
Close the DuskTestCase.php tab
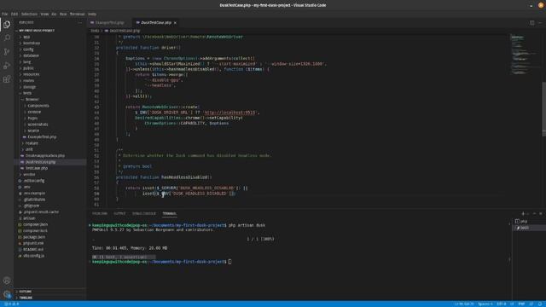tap(175, 23)
